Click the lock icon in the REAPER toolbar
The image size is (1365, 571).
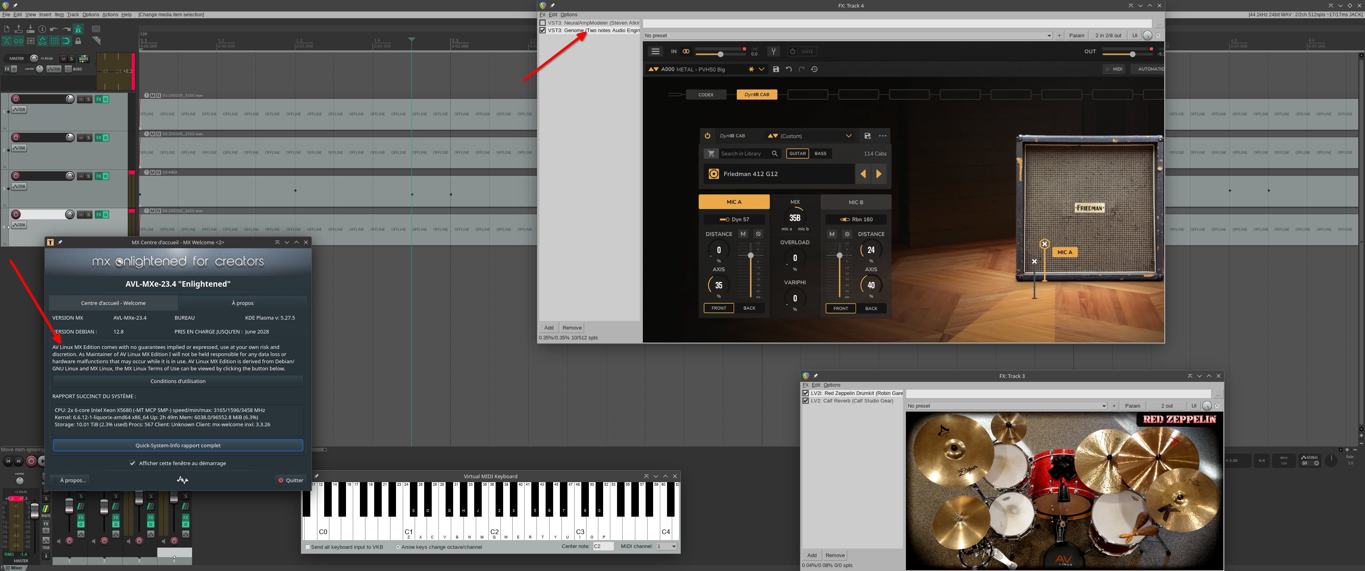[x=78, y=41]
